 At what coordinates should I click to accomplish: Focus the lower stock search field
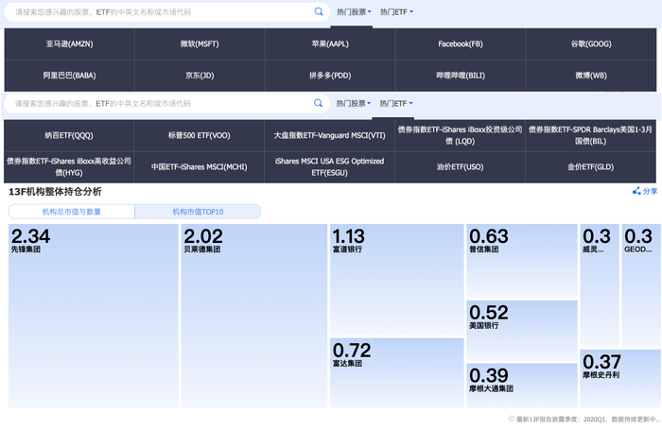(166, 103)
